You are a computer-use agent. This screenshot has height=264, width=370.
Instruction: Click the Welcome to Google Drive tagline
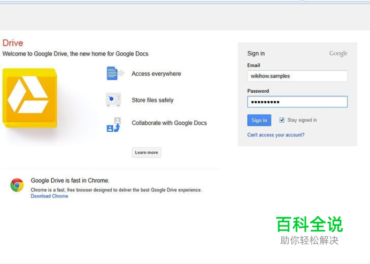point(75,54)
